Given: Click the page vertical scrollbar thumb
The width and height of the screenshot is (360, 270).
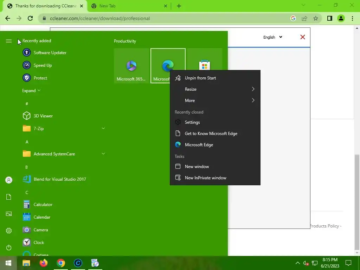Looking at the screenshot, I should click(x=357, y=202).
